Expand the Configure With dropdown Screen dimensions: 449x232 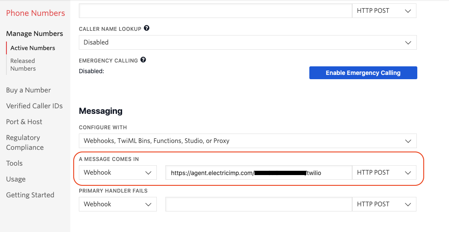coord(248,141)
